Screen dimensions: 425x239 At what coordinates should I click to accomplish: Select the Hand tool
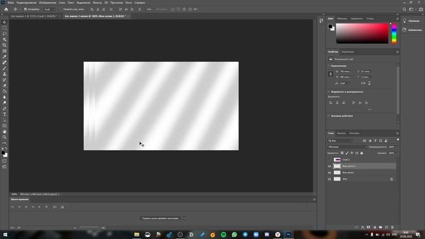pos(5,131)
